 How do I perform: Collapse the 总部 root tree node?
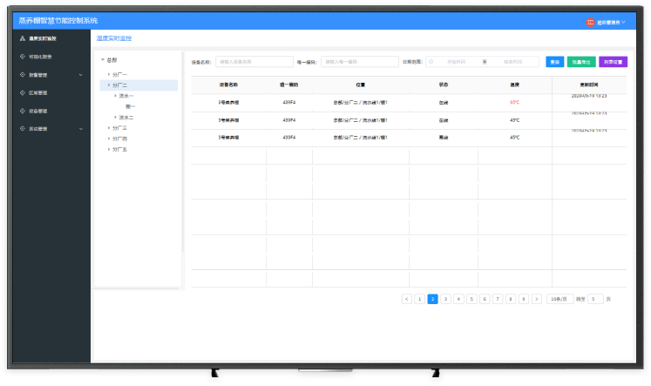click(102, 60)
